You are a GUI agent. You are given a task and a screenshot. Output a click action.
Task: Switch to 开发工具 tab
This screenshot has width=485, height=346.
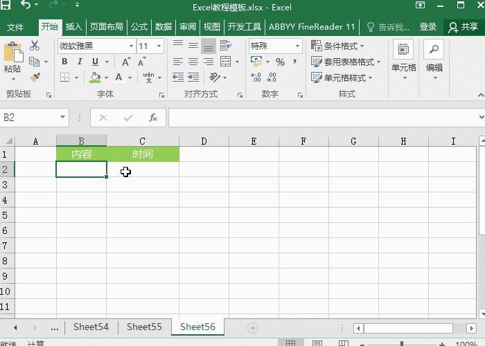click(245, 27)
